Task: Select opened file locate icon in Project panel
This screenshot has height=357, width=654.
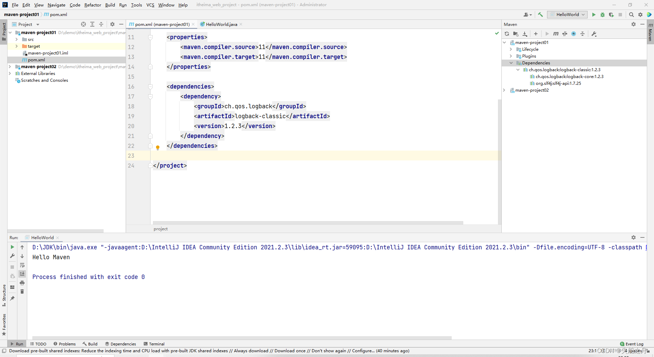Action: [83, 24]
